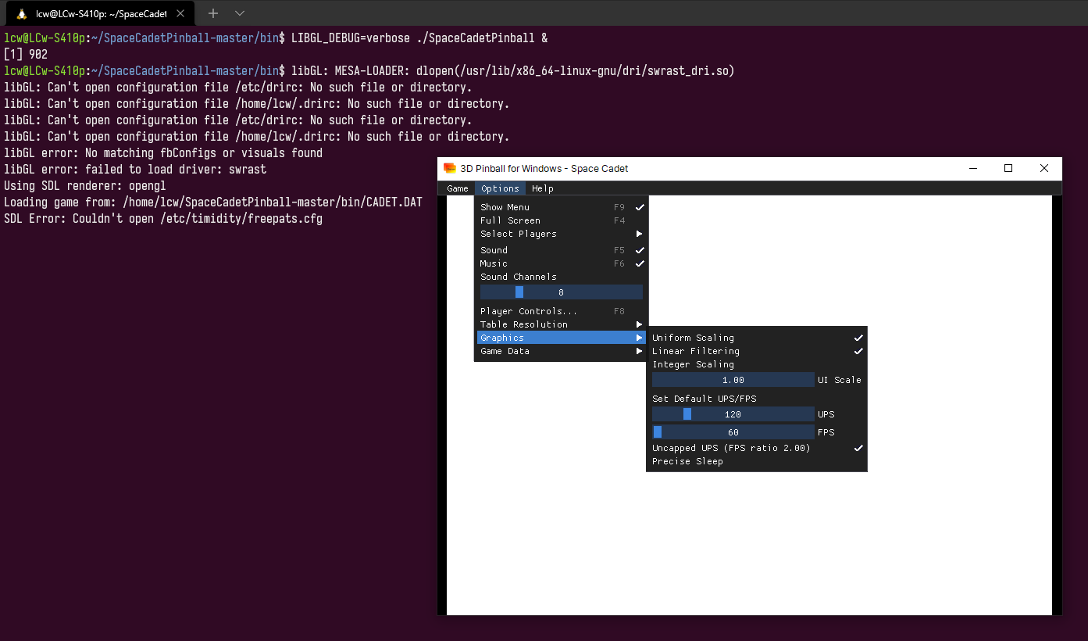The height and width of the screenshot is (641, 1088).
Task: Expand the Table Resolution submenu
Action: tap(562, 324)
